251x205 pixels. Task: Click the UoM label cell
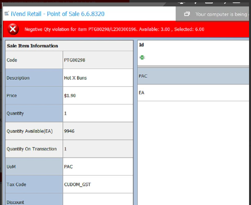pos(34,166)
